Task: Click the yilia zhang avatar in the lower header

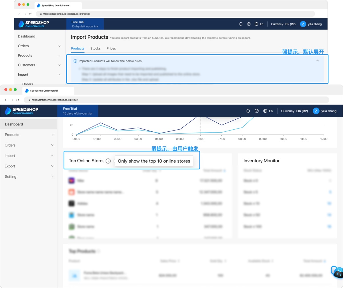Action: [x=316, y=111]
